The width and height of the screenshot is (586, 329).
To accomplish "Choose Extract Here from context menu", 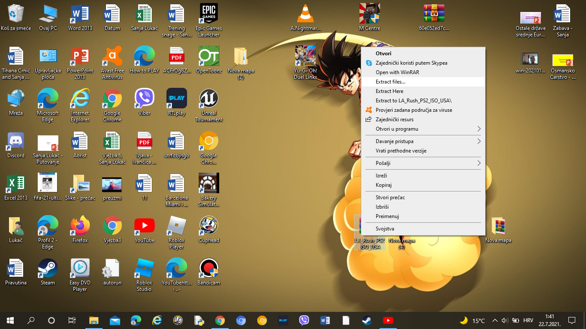I will (423, 91).
